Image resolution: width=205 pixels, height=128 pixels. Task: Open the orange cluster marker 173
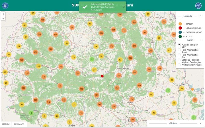click(139, 85)
